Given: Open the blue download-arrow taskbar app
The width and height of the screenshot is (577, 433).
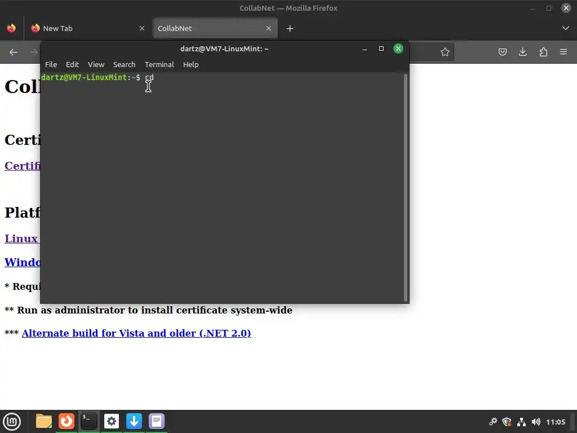Looking at the screenshot, I should (x=134, y=421).
